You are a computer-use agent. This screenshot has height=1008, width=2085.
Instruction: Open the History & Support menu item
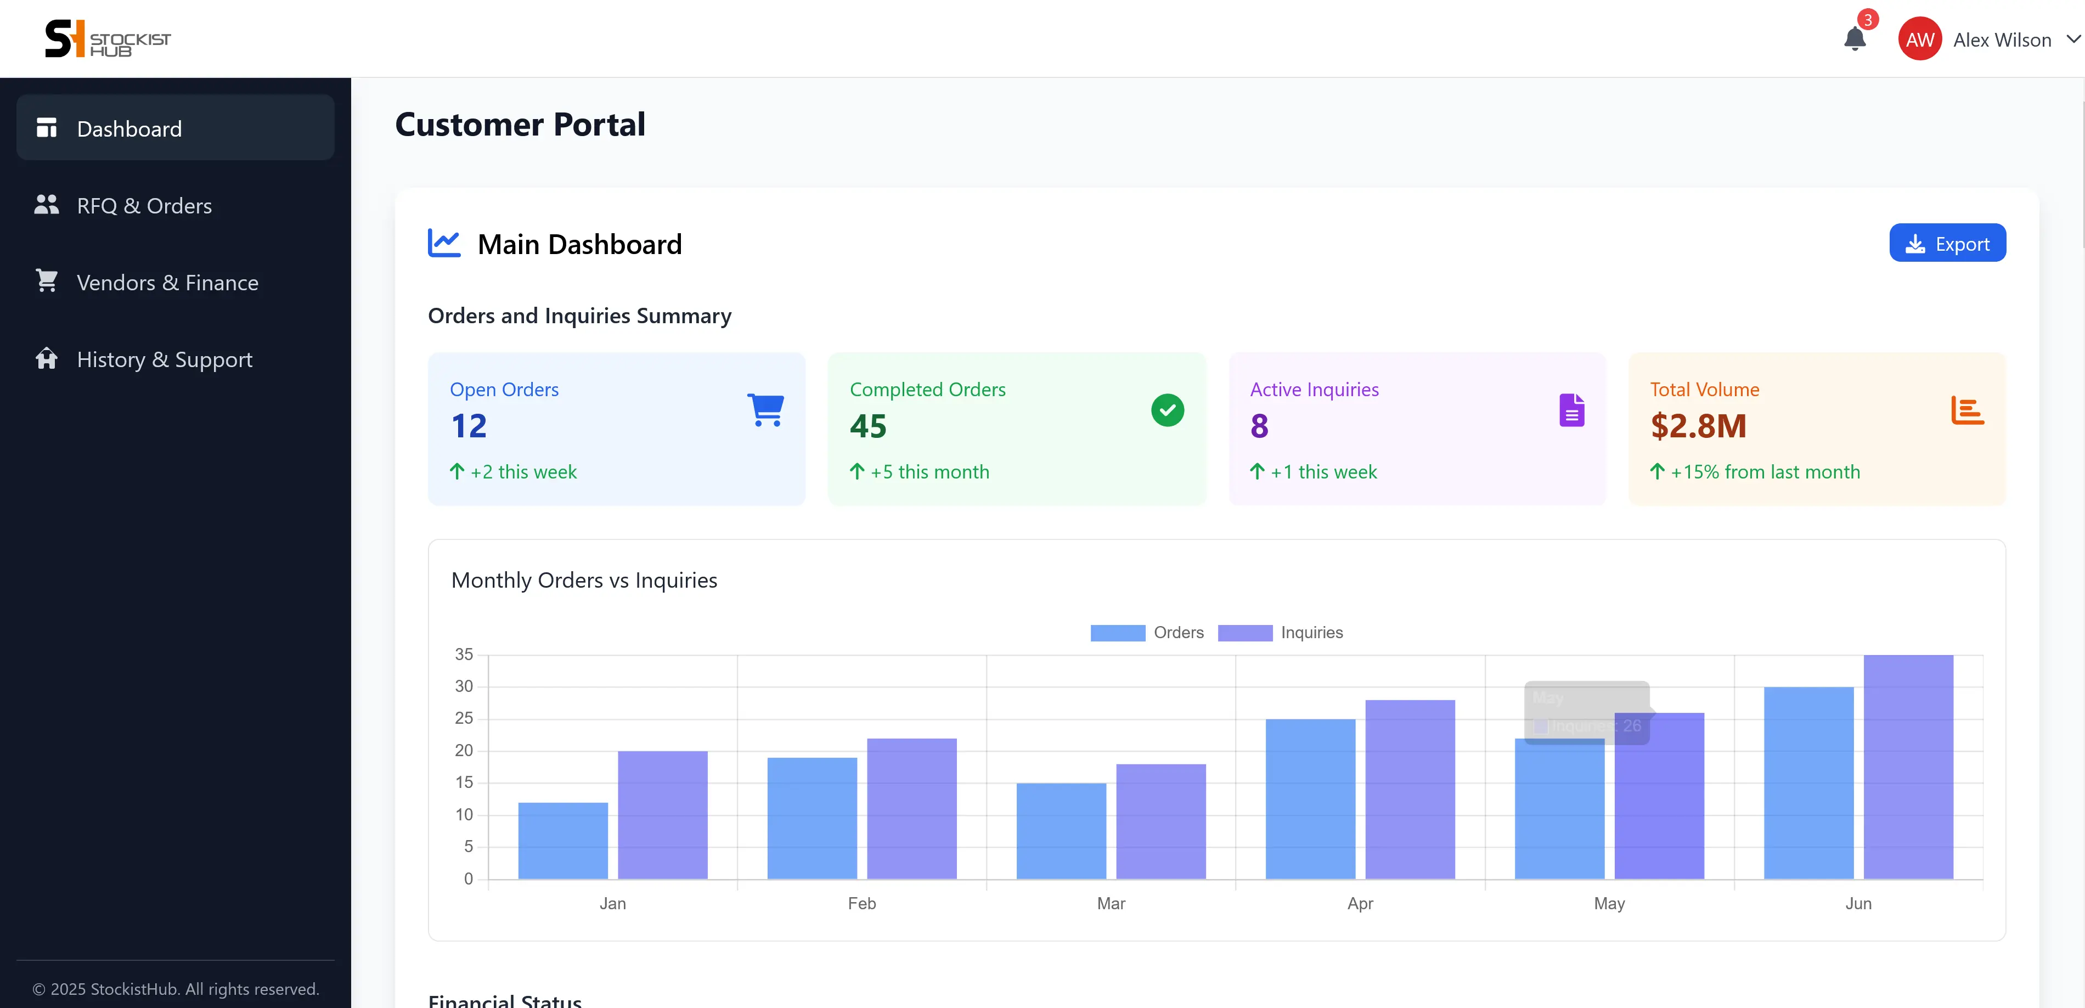click(175, 359)
